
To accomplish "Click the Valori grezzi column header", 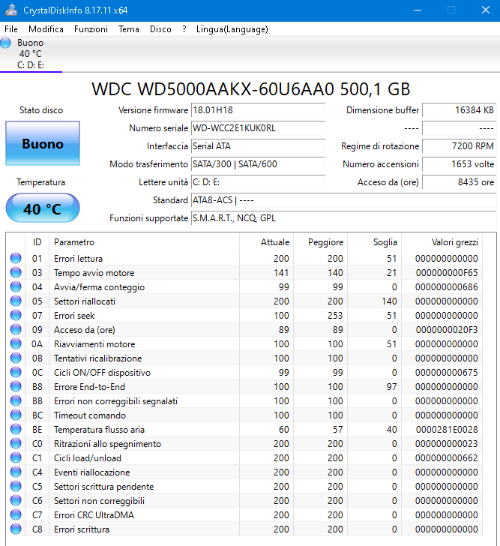I will click(x=442, y=242).
